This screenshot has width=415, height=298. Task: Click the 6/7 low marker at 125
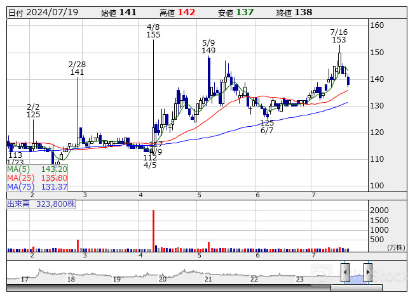pos(267,126)
